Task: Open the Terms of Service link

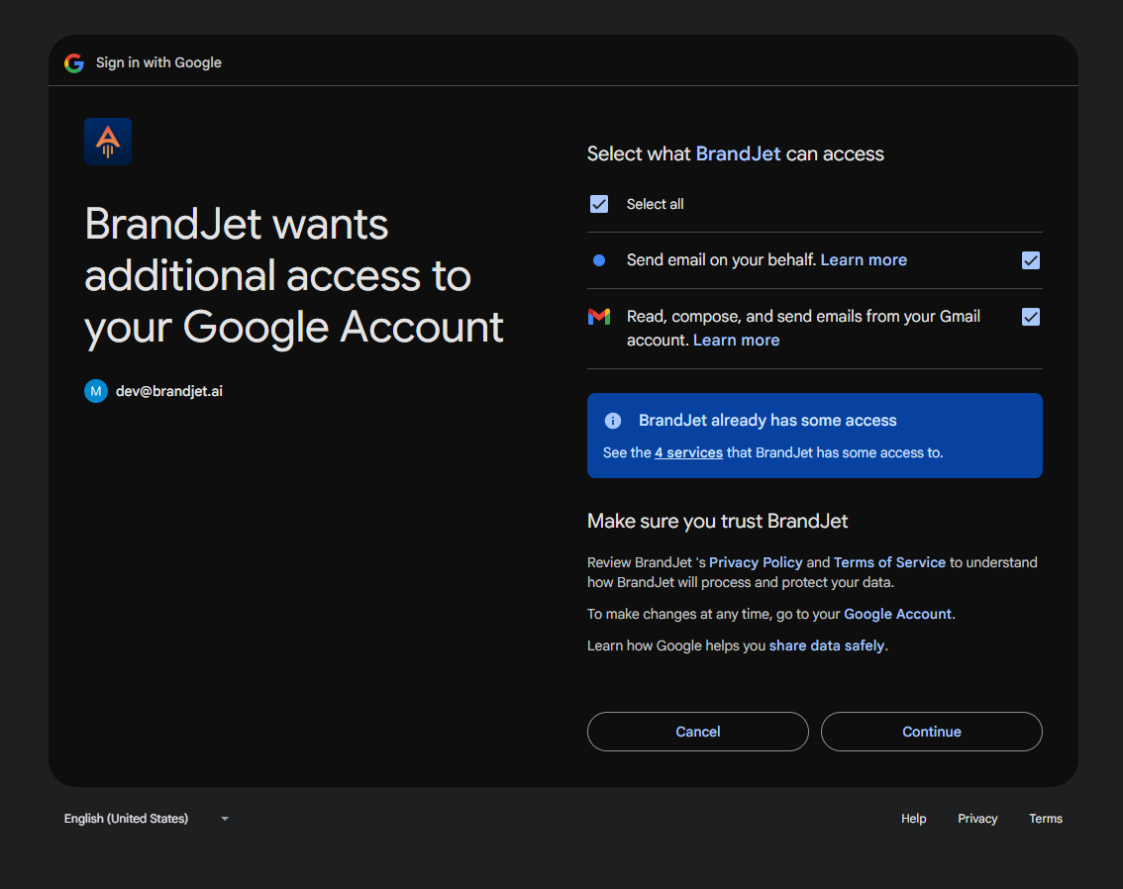Action: point(889,562)
